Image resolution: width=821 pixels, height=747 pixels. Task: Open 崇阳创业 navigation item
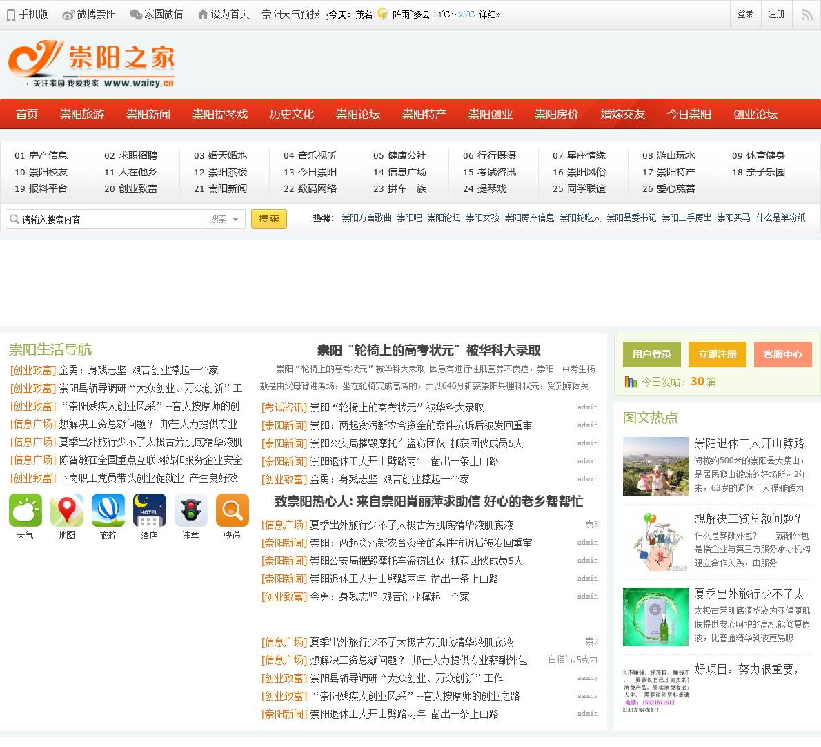coord(491,114)
